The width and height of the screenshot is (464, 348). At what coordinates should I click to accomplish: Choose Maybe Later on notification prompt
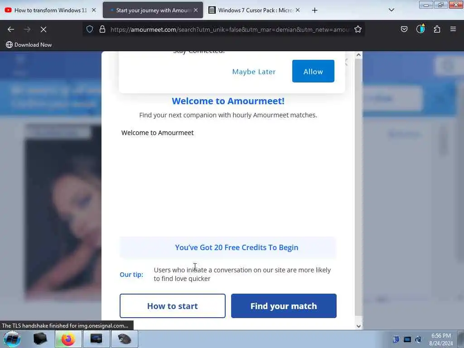[x=254, y=72]
